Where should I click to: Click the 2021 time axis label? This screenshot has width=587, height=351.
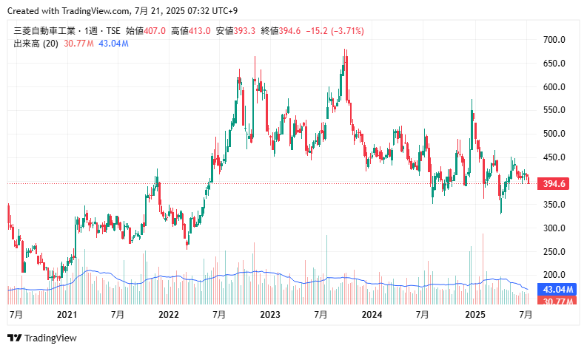[x=67, y=315]
